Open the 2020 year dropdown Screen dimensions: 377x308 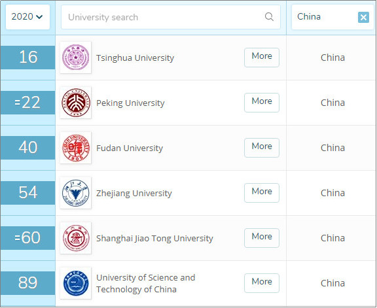tap(27, 17)
